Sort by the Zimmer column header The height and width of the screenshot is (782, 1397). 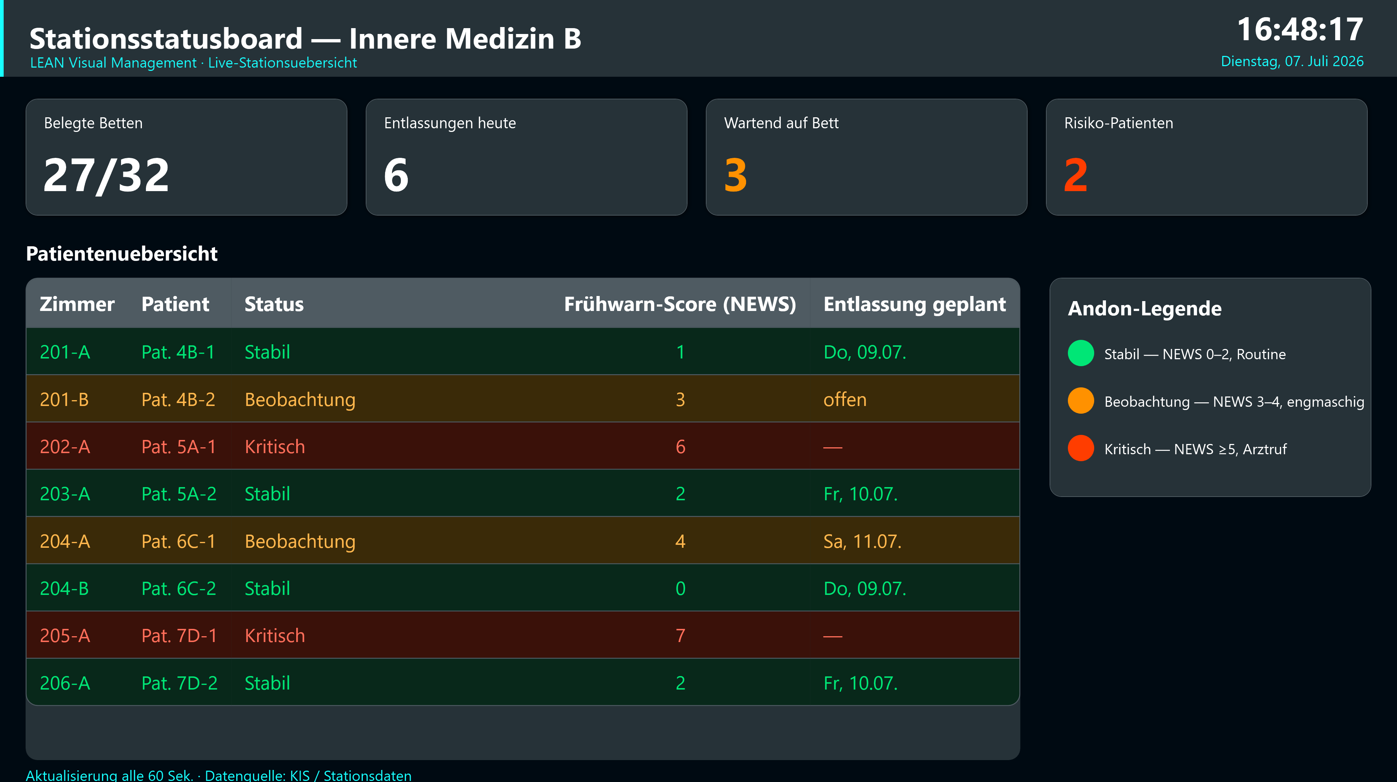77,304
